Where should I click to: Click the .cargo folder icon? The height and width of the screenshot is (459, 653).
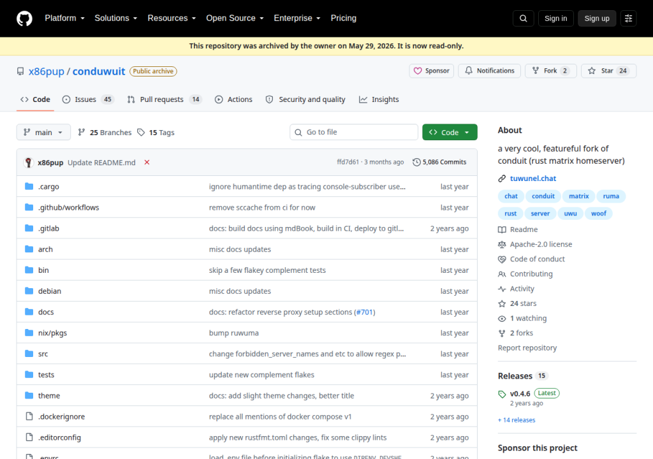[29, 186]
